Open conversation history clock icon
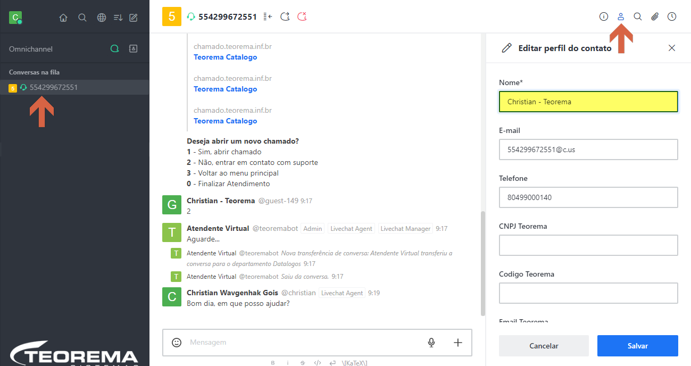This screenshot has width=691, height=366. click(672, 16)
